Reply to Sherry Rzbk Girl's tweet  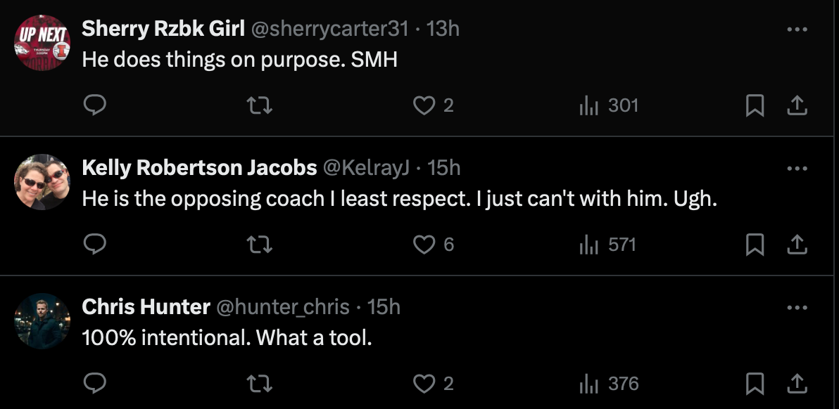pos(95,105)
